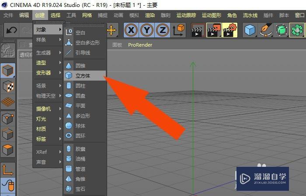Choose 引导线 guide item

(x=85, y=53)
